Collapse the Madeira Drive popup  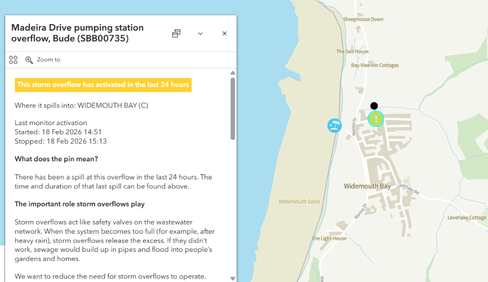[x=200, y=34]
